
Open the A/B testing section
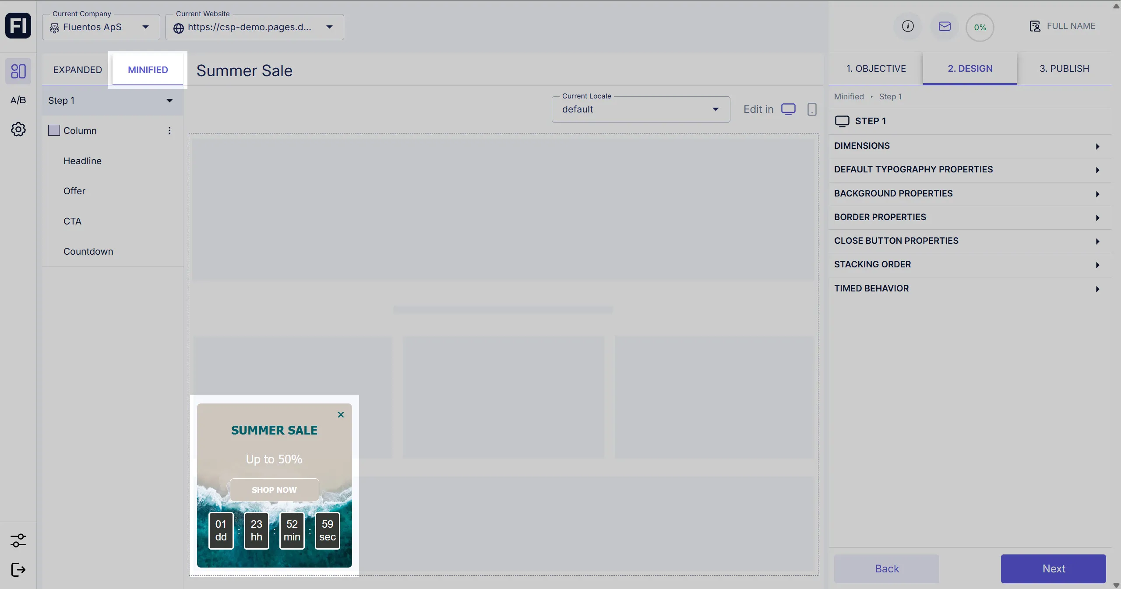point(18,100)
